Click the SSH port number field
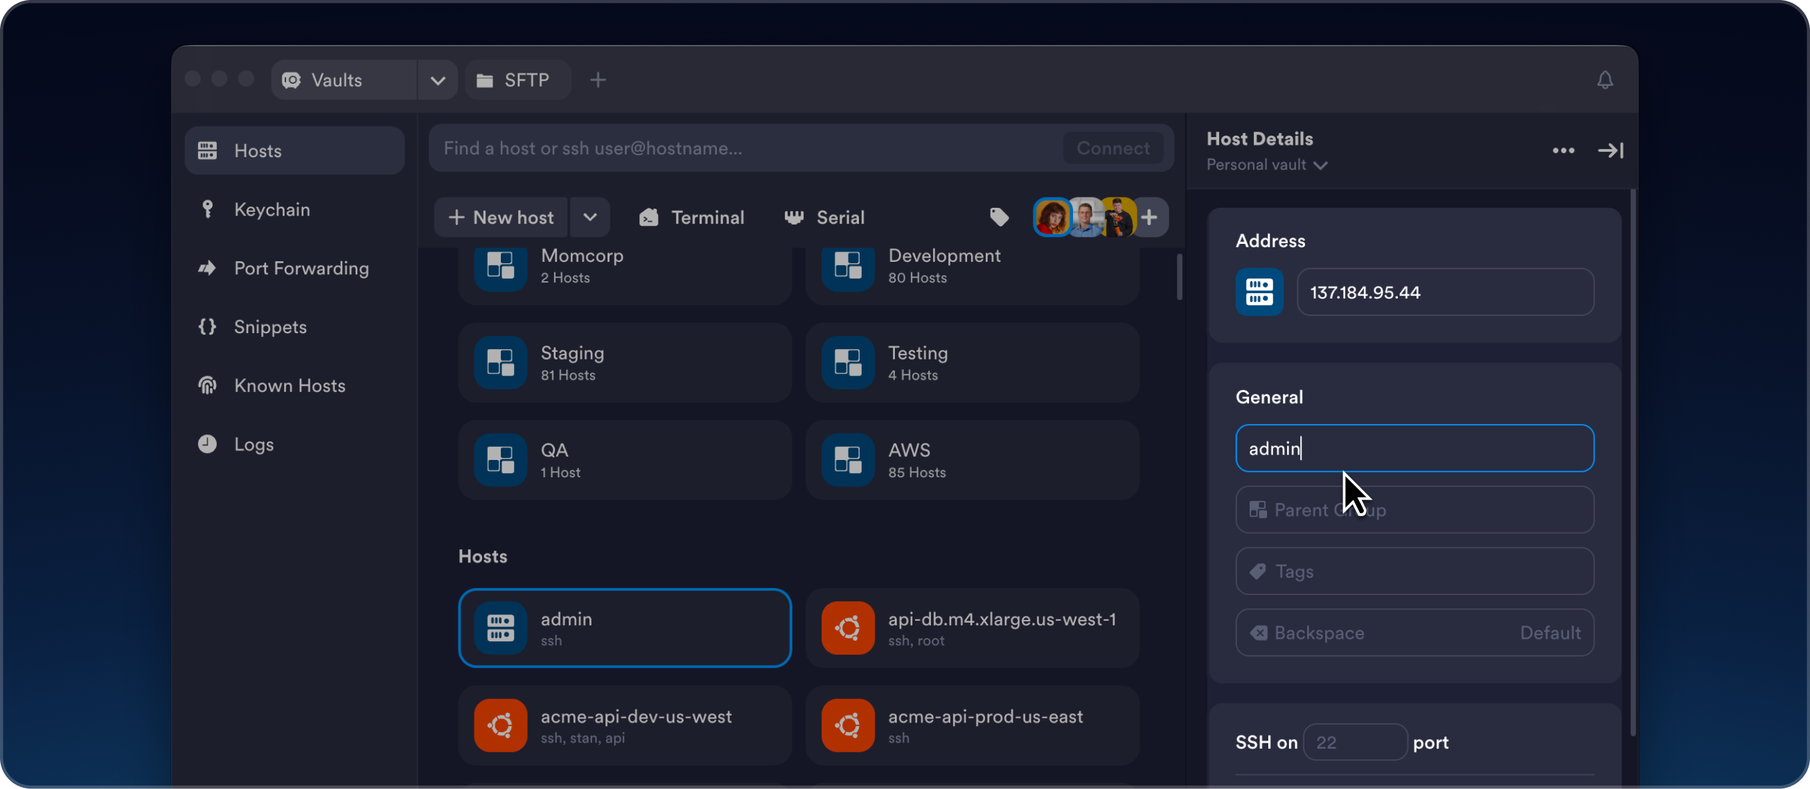Image resolution: width=1810 pixels, height=789 pixels. [1355, 742]
